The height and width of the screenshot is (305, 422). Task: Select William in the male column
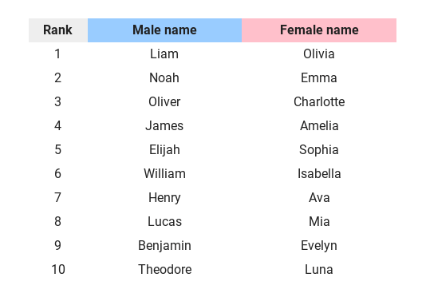[x=164, y=173]
